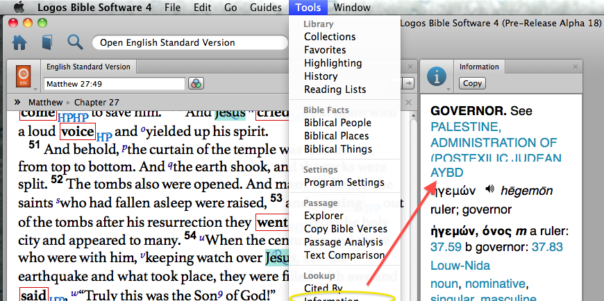Click verse number 54
The height and width of the screenshot is (301, 604).
pos(190,235)
